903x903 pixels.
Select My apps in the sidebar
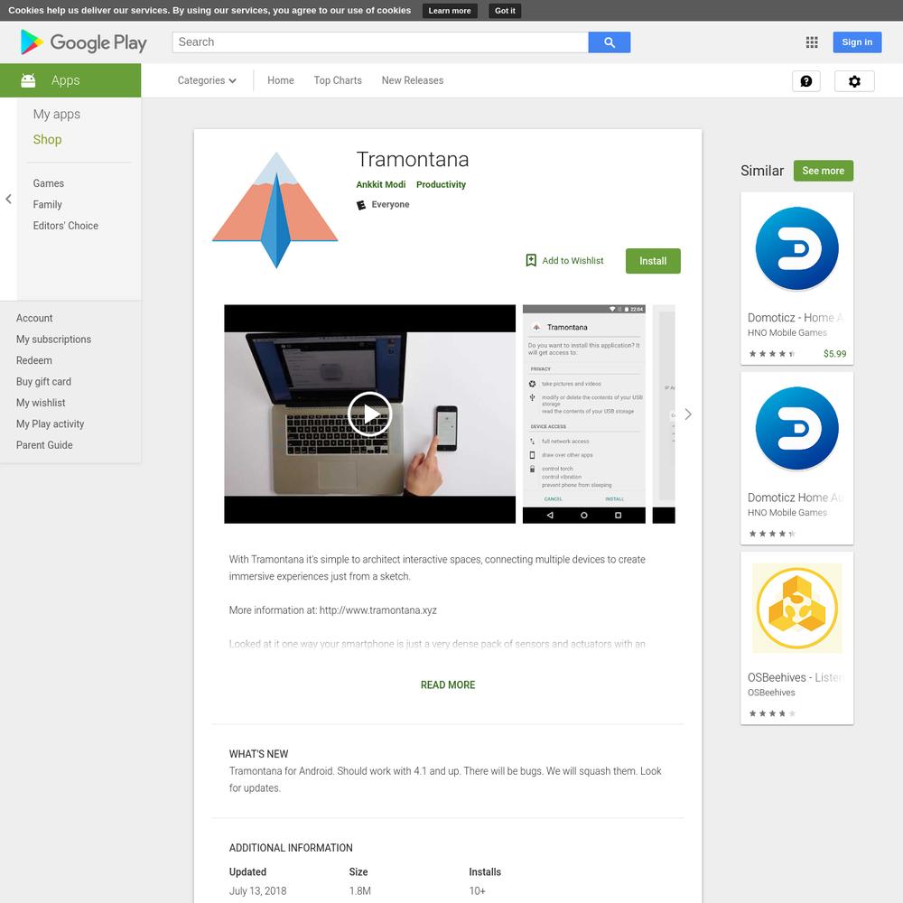click(56, 114)
